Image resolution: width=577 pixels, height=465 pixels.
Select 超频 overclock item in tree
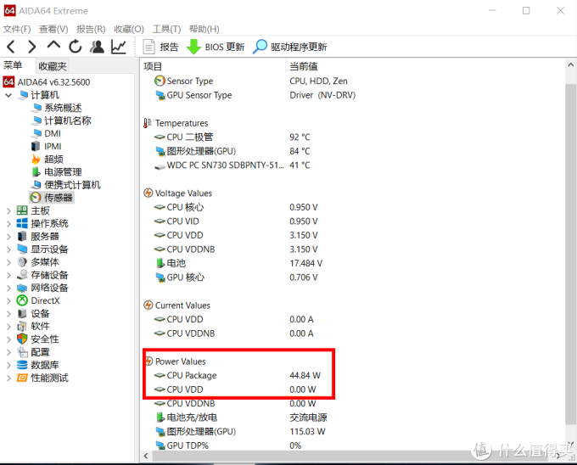pyautogui.click(x=53, y=159)
